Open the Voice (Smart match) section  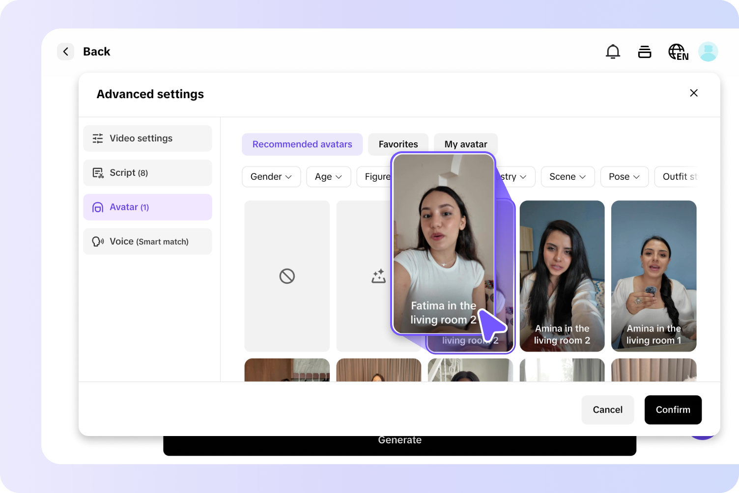point(147,242)
